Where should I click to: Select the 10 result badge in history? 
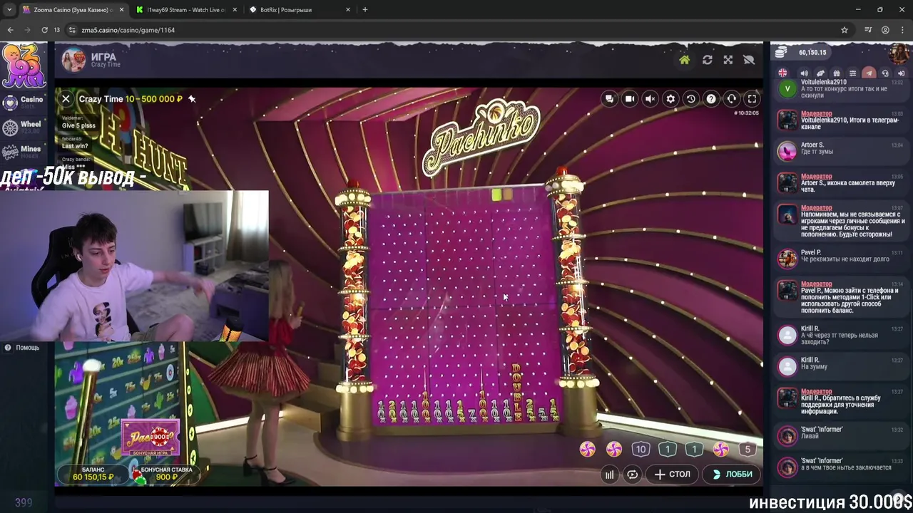(x=641, y=449)
